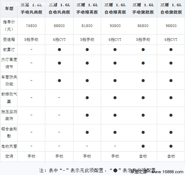The height and width of the screenshot is (175, 185).
Task: Click the 胎压监测 dot for 自动旗舰版
Action: click(x=171, y=115)
